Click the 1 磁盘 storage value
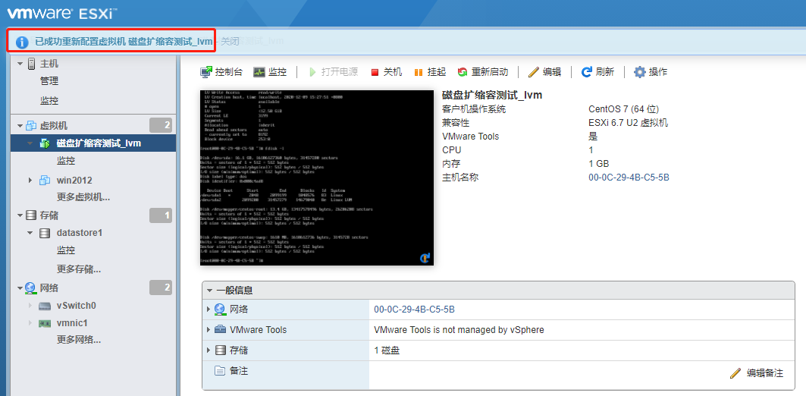Viewport: 806px width, 396px height. point(387,350)
